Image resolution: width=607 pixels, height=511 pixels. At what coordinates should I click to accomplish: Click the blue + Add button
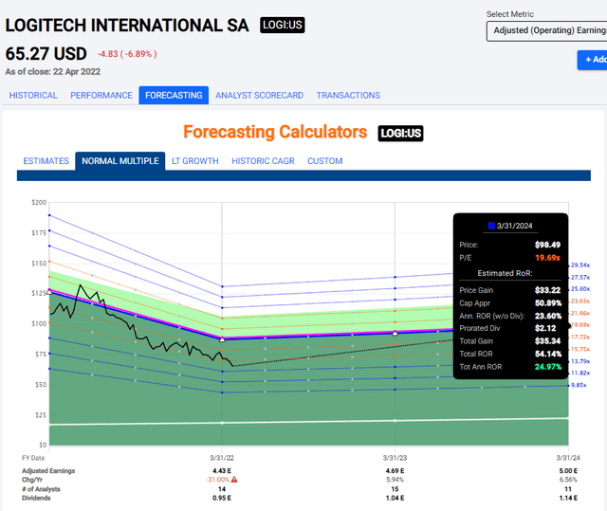tap(592, 60)
